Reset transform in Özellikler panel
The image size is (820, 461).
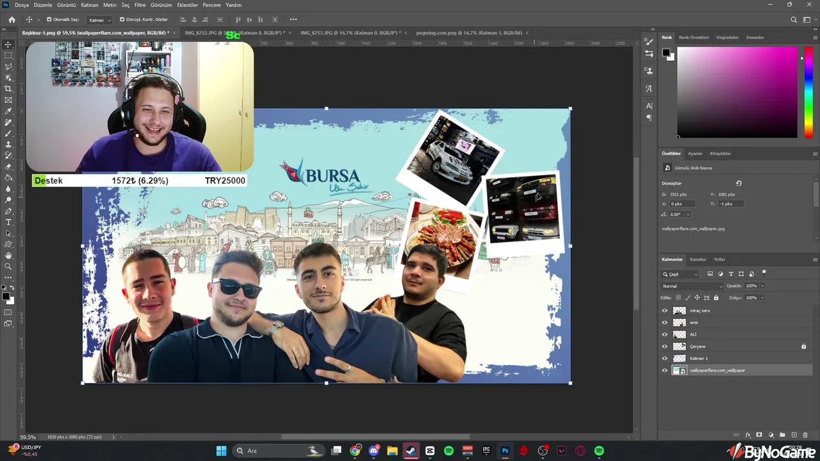click(738, 183)
